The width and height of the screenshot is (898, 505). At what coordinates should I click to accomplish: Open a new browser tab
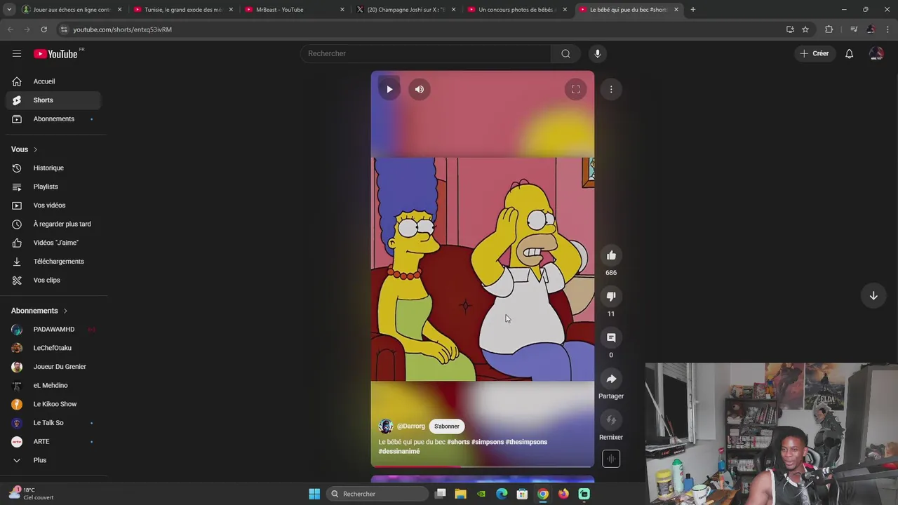point(692,10)
